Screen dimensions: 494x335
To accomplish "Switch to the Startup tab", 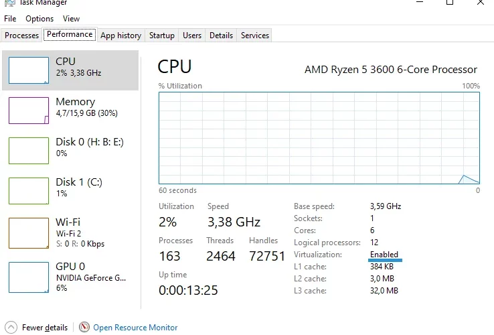I will pyautogui.click(x=162, y=36).
